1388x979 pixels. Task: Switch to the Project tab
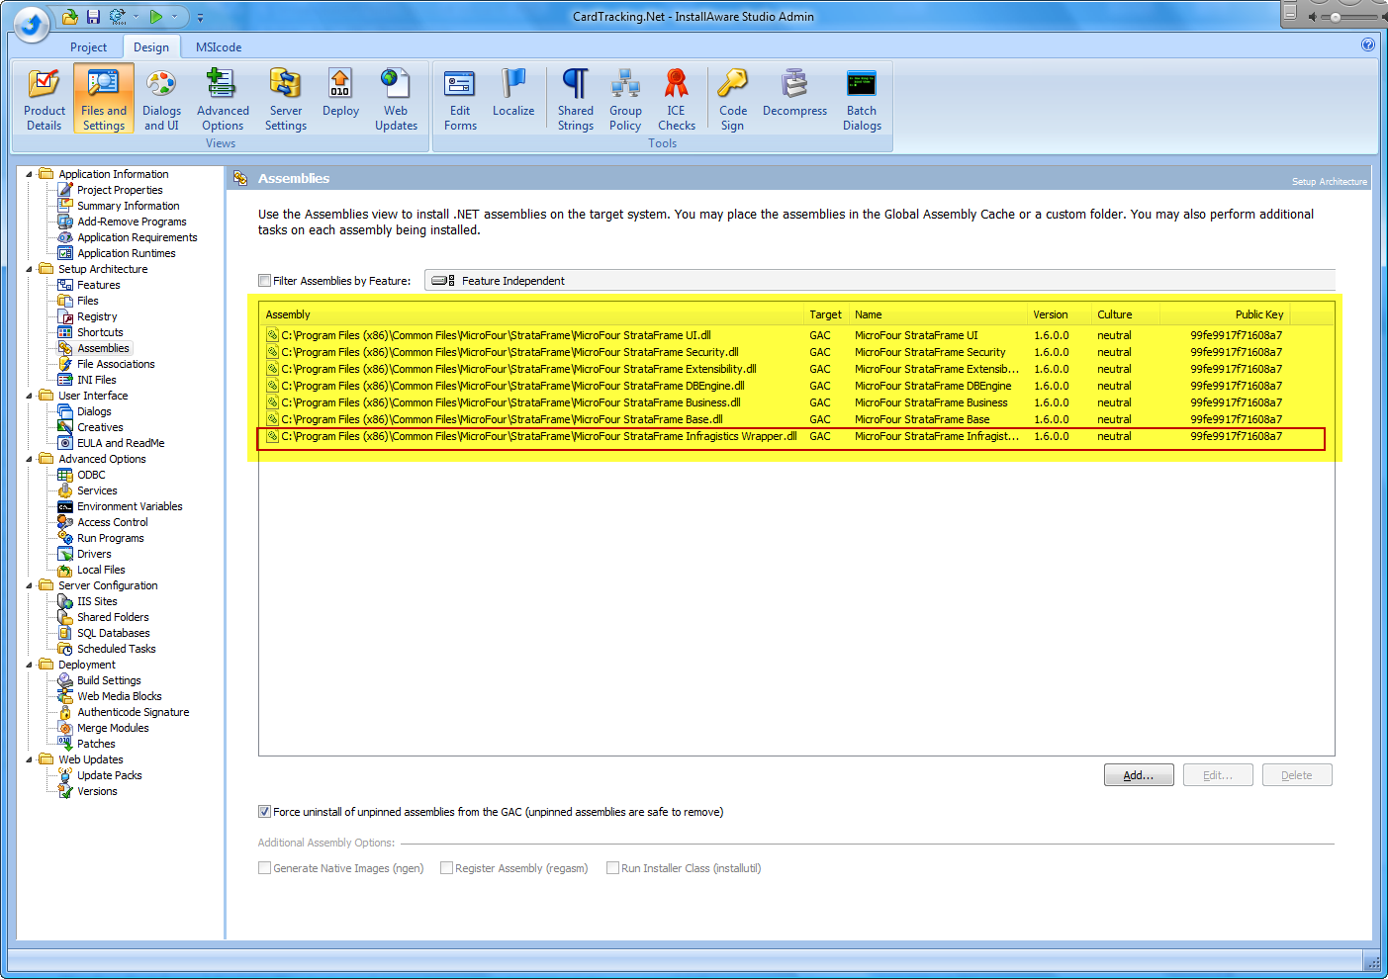88,47
